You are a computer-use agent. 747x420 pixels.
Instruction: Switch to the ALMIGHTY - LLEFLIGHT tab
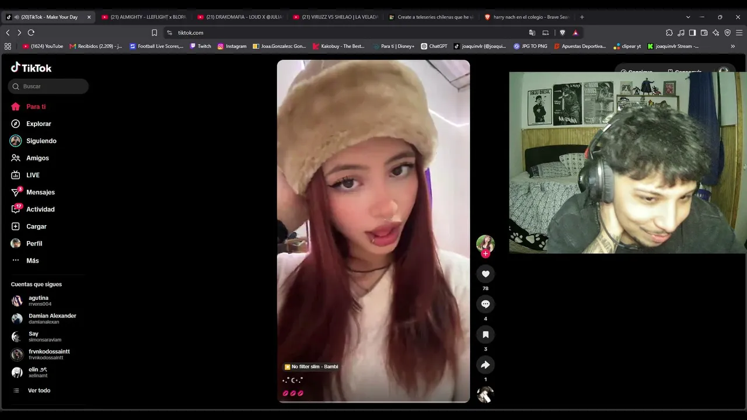tap(144, 17)
